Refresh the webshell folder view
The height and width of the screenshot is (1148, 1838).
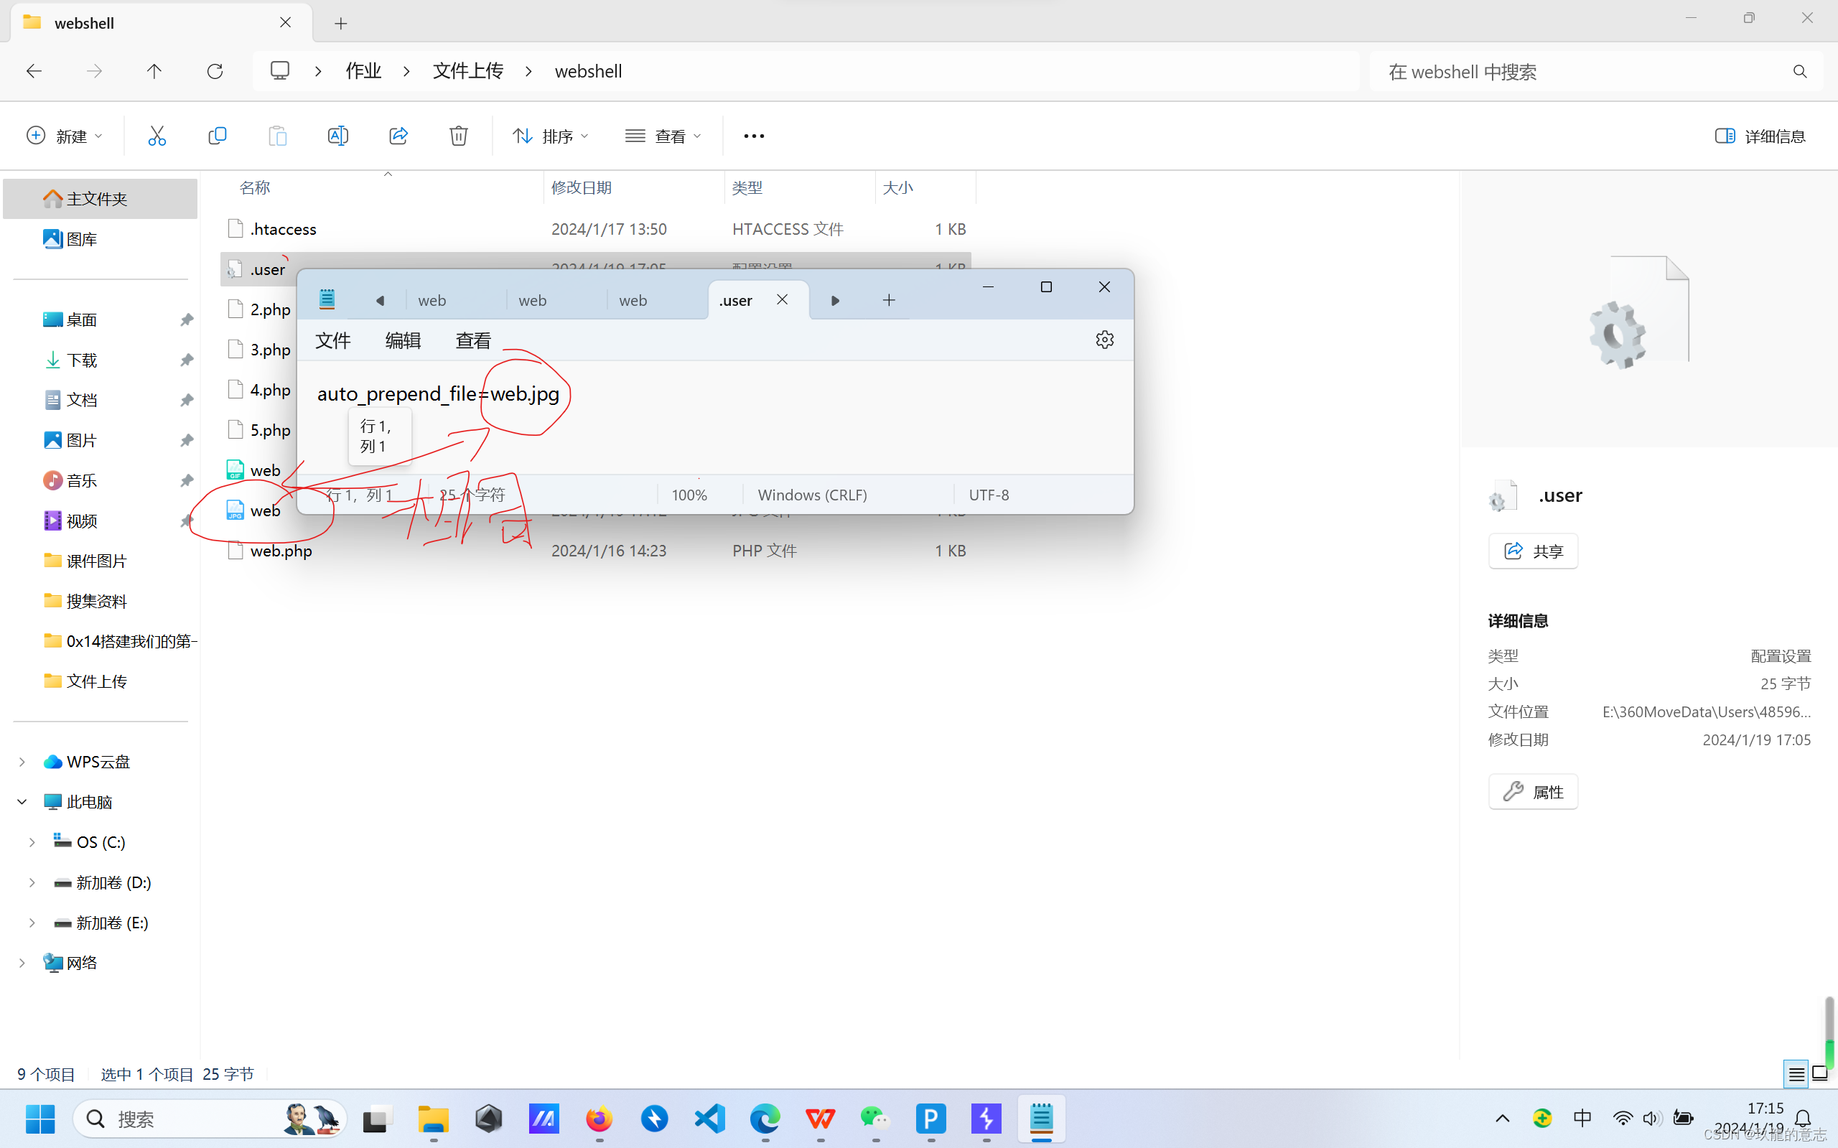point(215,71)
